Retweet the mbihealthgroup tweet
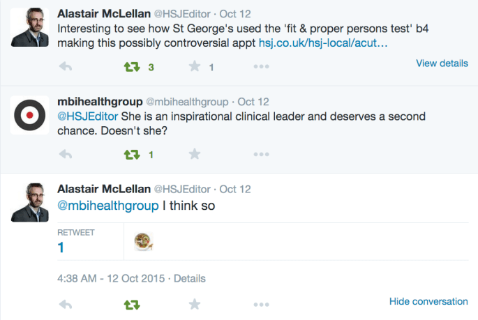Viewport: 478px width, 320px height. [x=131, y=154]
